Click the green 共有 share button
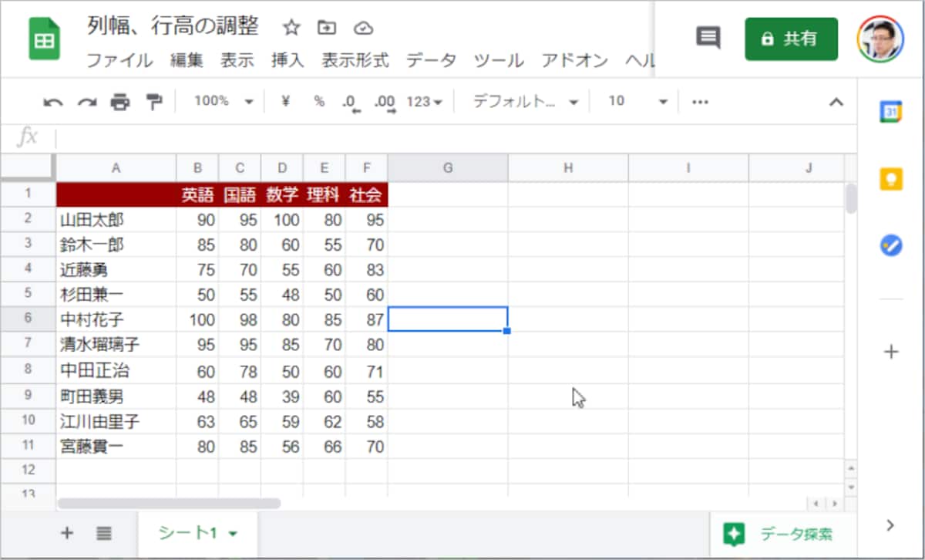The height and width of the screenshot is (560, 925). point(791,39)
